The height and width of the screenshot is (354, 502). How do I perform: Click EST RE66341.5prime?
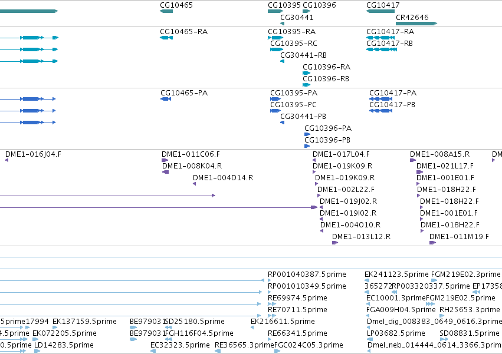[297, 333]
